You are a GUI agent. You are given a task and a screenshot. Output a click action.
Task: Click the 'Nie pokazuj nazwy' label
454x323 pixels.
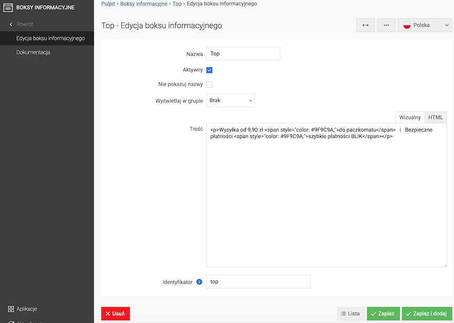[180, 84]
